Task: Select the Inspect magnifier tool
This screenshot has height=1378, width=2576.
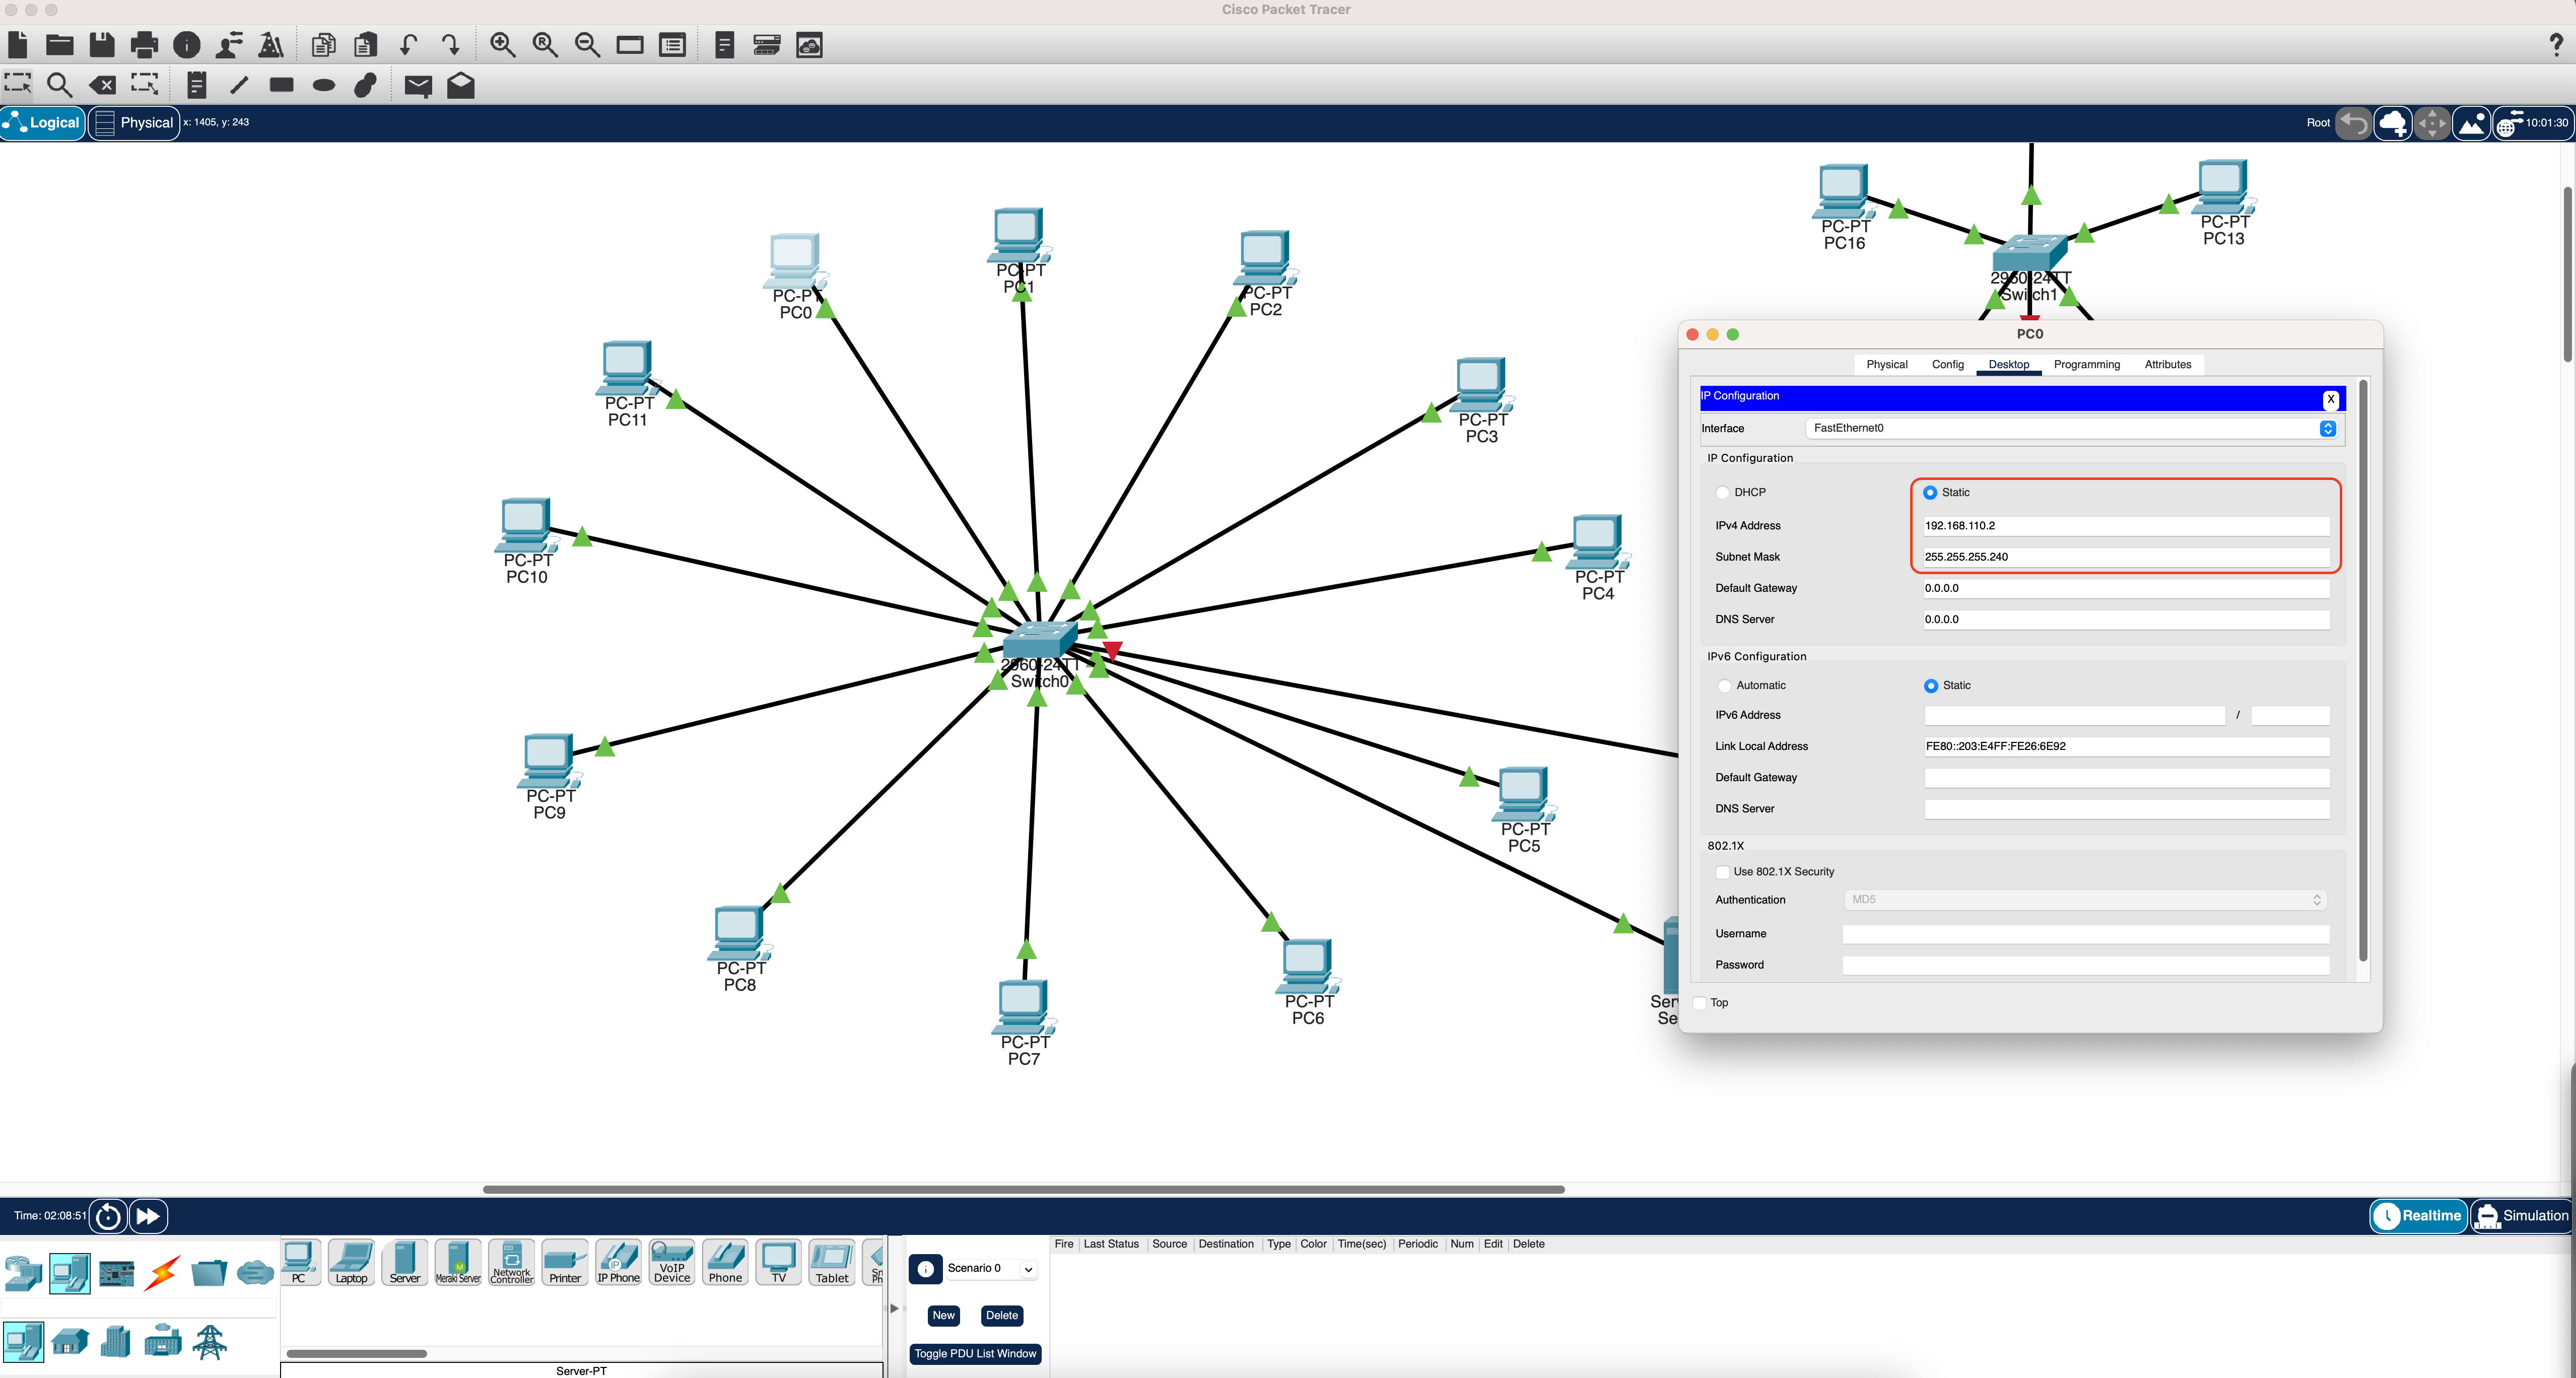Action: [x=60, y=85]
